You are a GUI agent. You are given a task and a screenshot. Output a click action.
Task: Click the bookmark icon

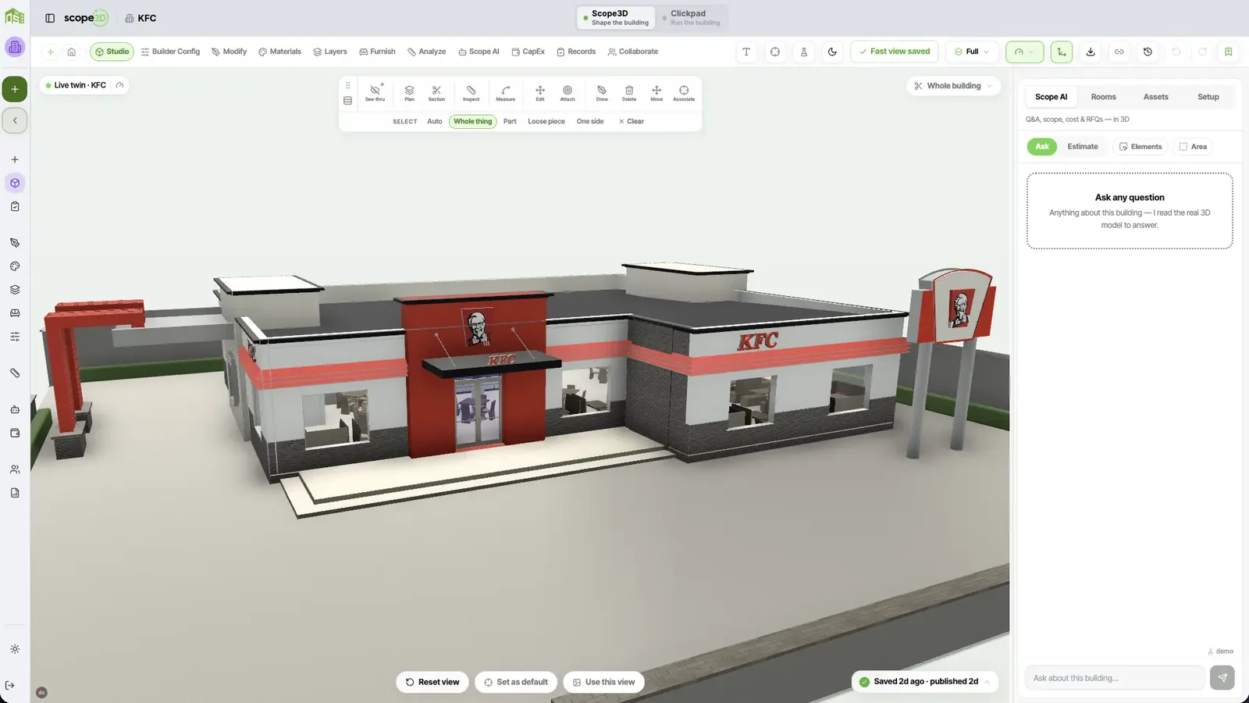(x=1229, y=52)
